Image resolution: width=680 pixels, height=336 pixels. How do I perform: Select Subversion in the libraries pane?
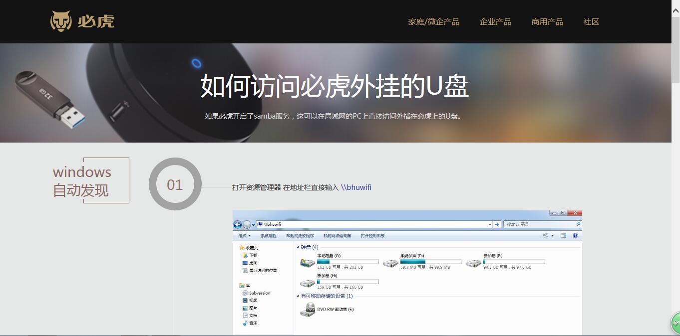coord(260,293)
